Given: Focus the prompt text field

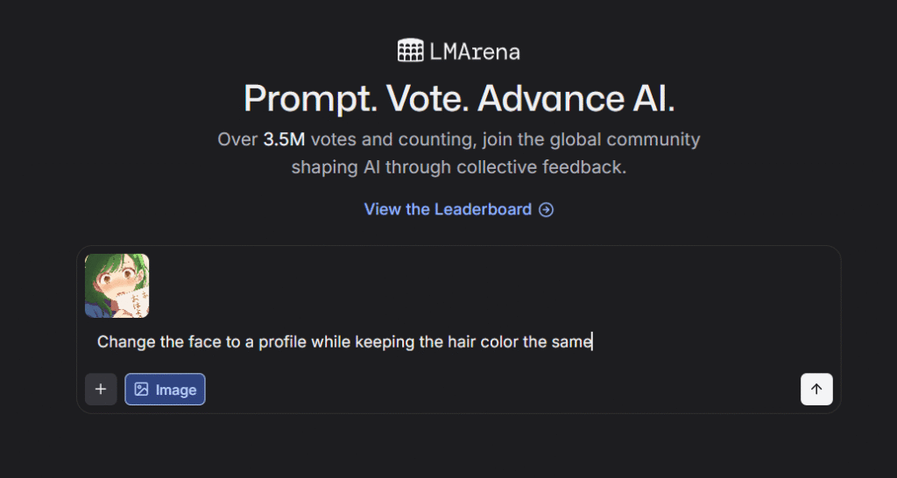Looking at the screenshot, I should (457, 342).
